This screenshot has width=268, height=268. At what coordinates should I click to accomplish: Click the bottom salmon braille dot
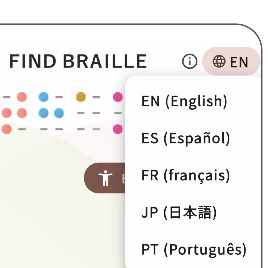7,129
